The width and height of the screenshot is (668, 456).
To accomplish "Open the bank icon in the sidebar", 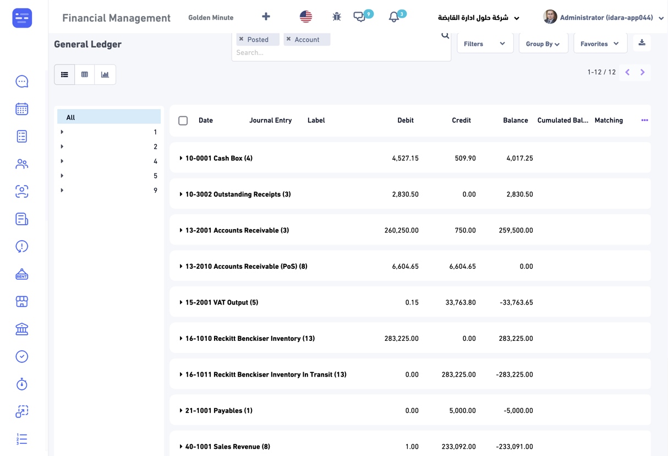I will (22, 329).
